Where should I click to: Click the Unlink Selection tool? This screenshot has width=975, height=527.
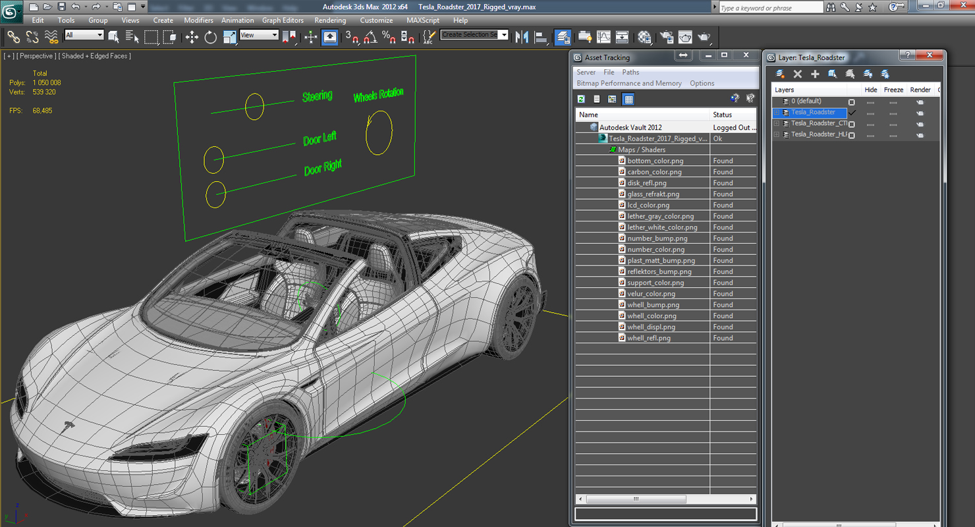(x=32, y=37)
